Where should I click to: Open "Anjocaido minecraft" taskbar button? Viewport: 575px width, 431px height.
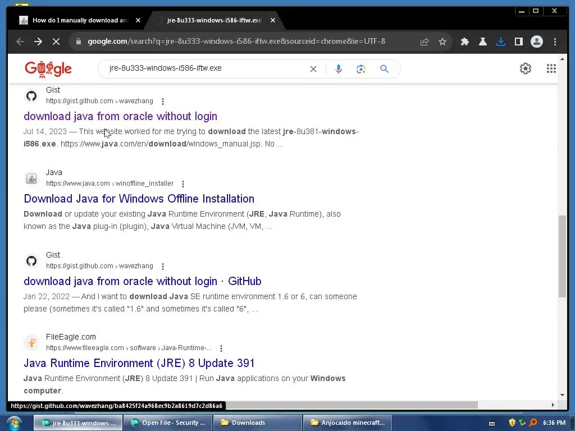(348, 423)
